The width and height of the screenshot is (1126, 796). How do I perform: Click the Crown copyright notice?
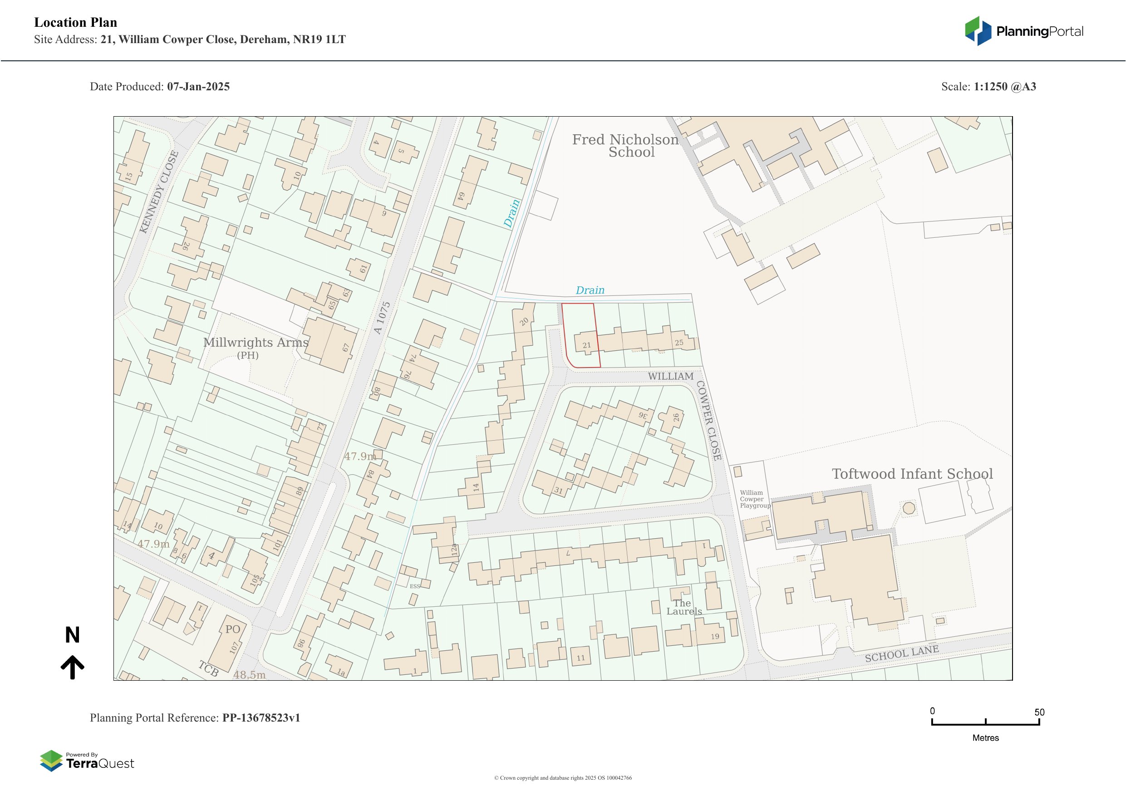[563, 778]
